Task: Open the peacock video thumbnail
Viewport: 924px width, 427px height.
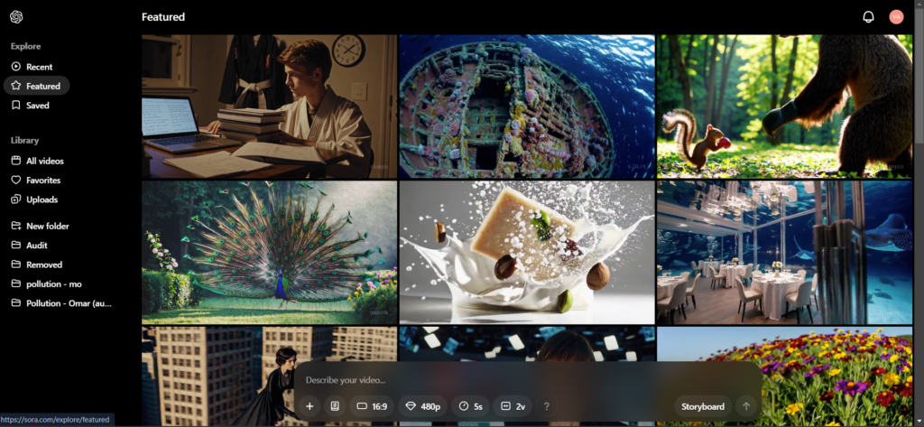Action: point(269,253)
